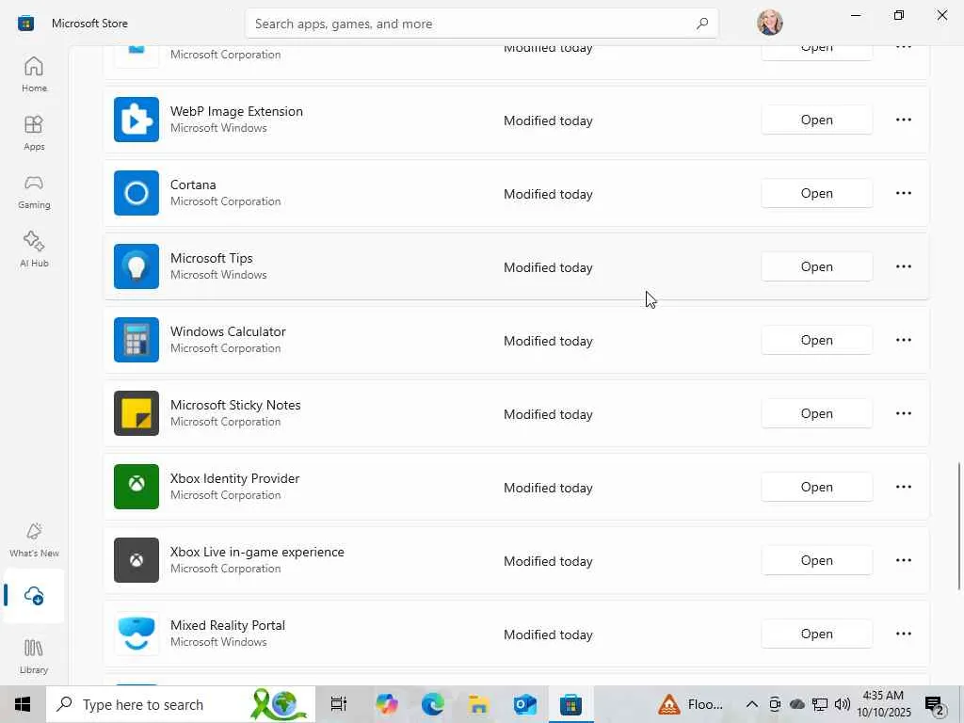Click the Xbox Live in-game experience icon
This screenshot has height=723, width=964.
tap(137, 560)
